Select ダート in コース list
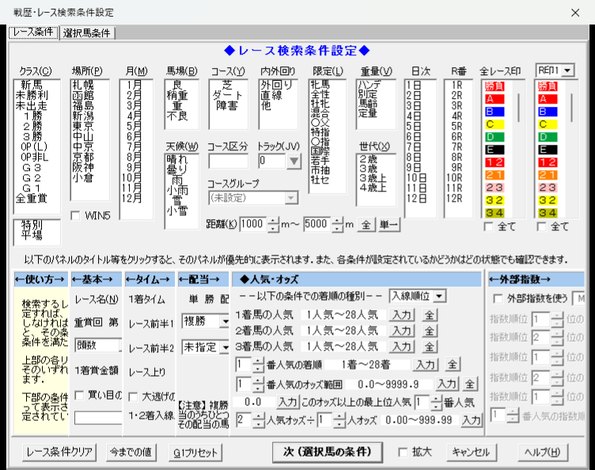Viewport: 595px width, 470px height. point(227,95)
